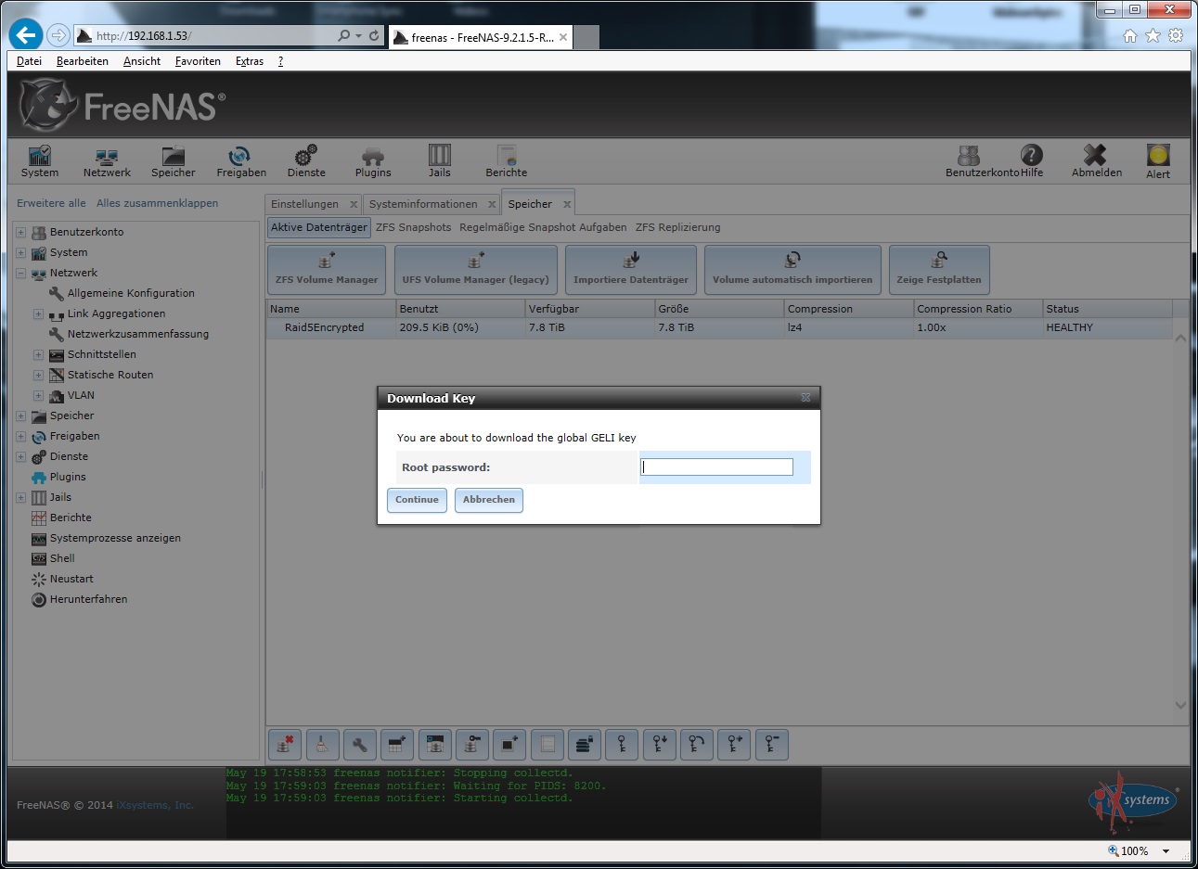1198x869 pixels.
Task: Click the create dataset table-plus icon
Action: coord(397,745)
